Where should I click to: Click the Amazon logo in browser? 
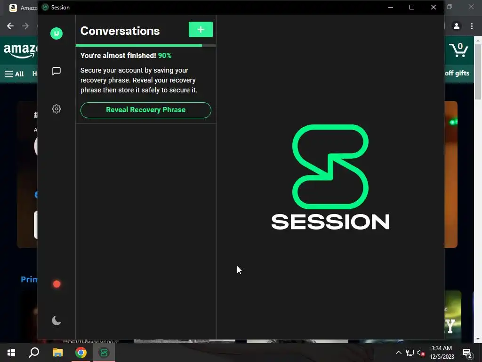(x=20, y=51)
